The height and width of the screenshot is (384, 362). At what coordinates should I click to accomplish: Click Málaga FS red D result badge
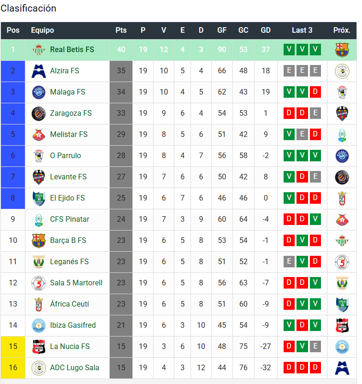click(315, 92)
